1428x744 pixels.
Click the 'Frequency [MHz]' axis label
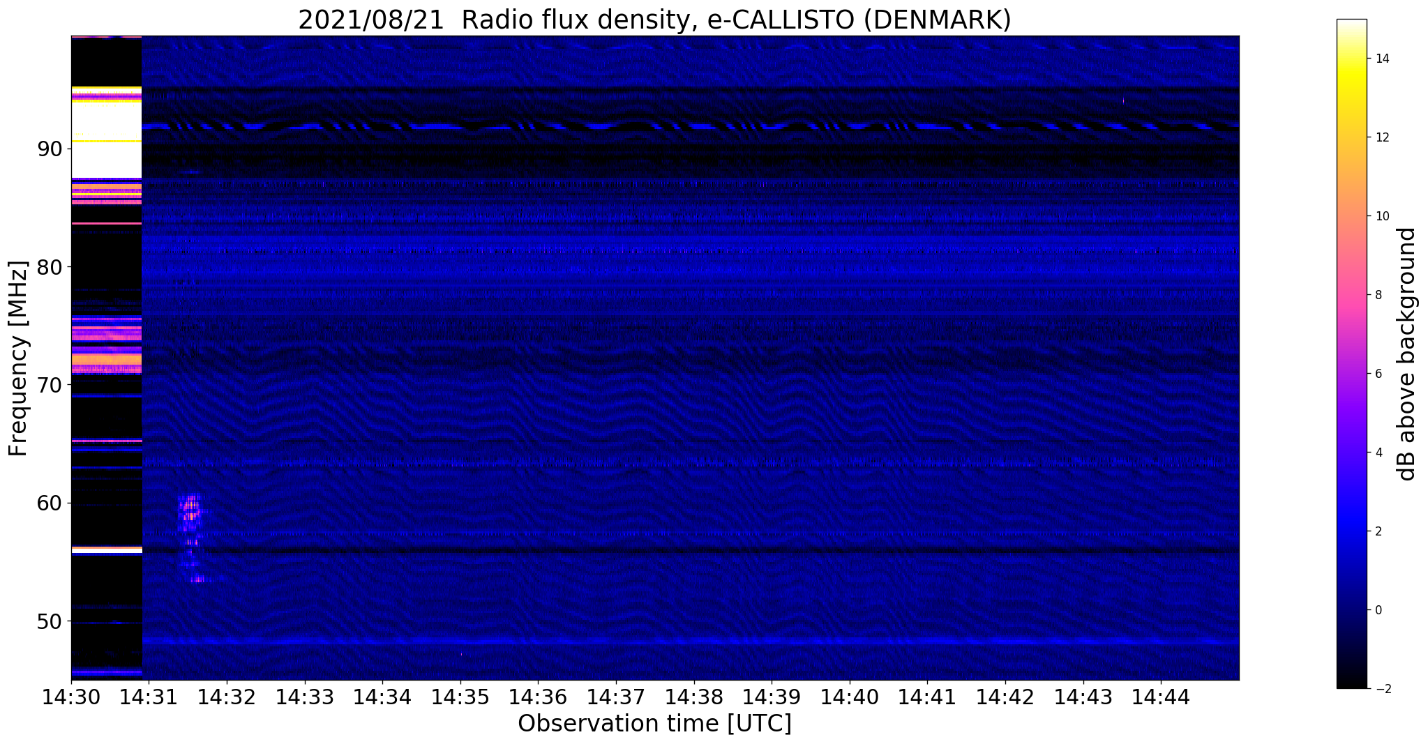pyautogui.click(x=18, y=358)
